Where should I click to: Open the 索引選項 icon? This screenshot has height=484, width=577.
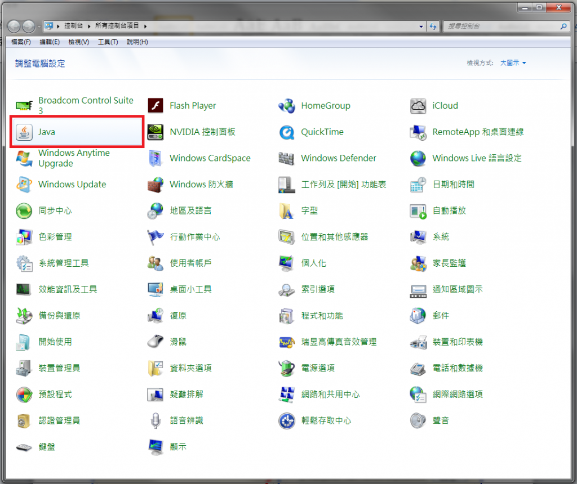point(287,290)
